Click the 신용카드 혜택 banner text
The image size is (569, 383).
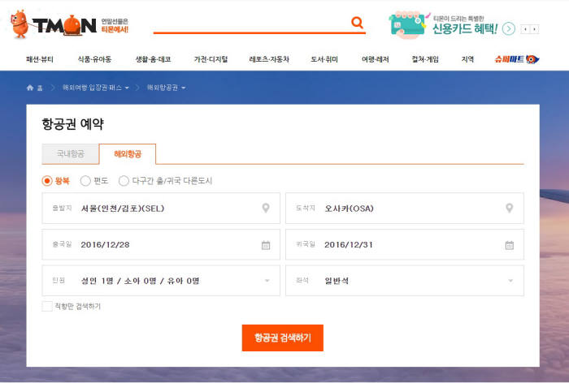[465, 28]
